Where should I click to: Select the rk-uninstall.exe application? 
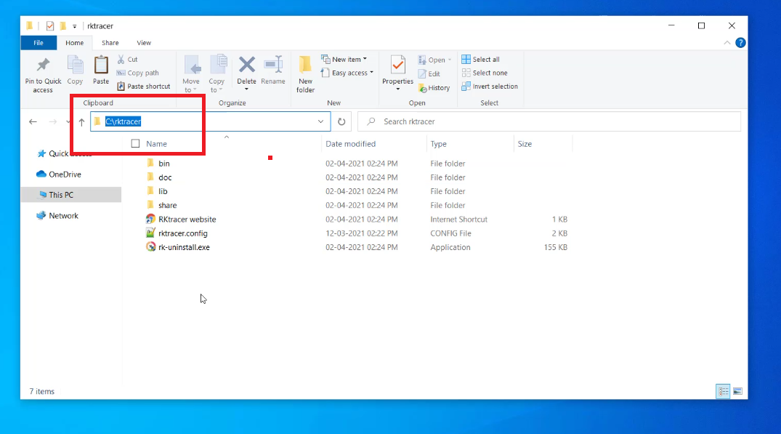pyautogui.click(x=178, y=247)
